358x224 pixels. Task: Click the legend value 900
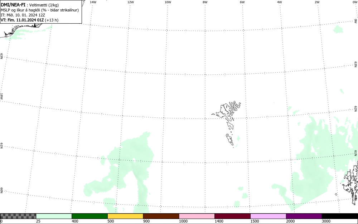click(146, 221)
